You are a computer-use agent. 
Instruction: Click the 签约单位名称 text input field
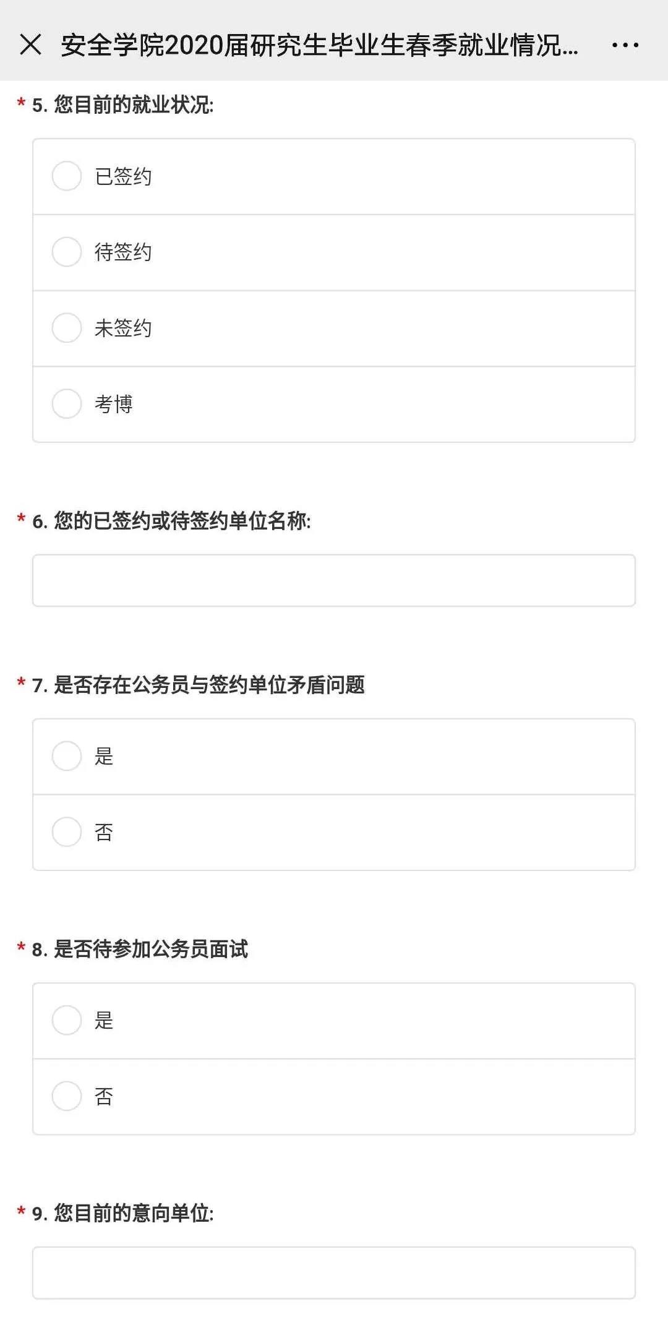coord(334,580)
